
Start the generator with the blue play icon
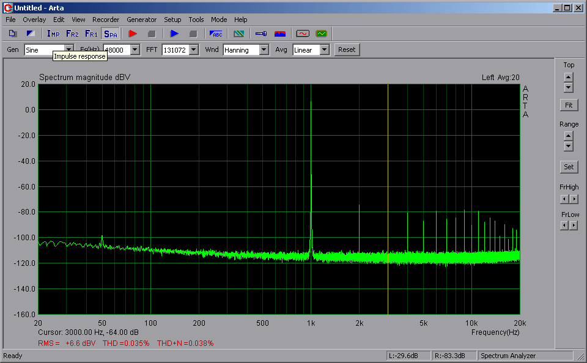coord(174,34)
